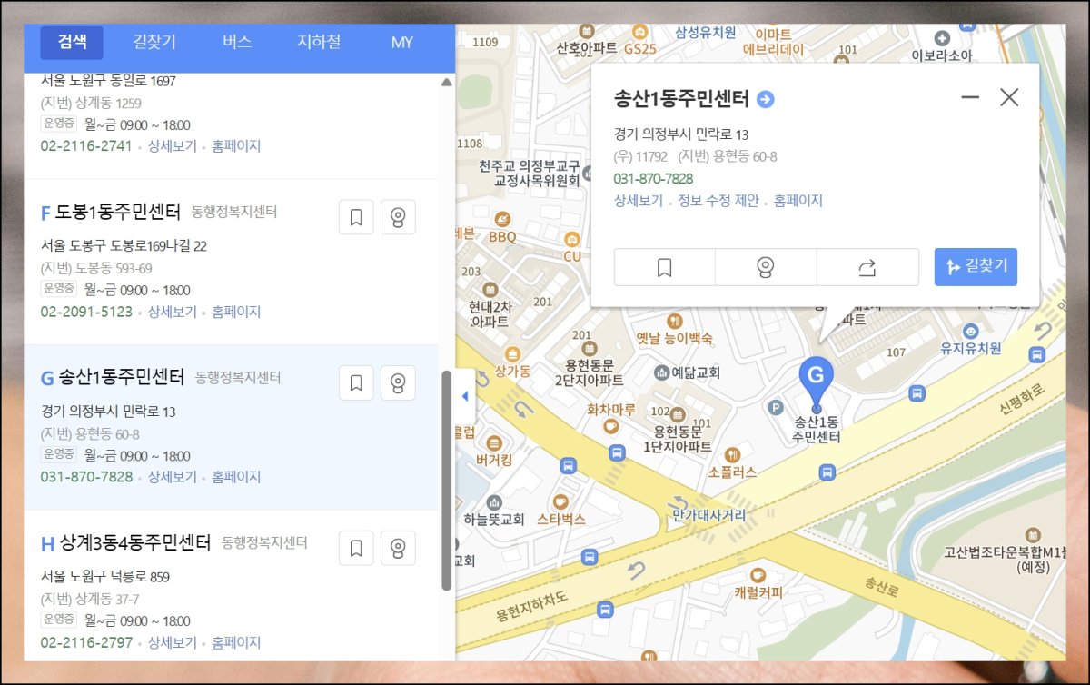Click the blue 길찾기 button in popup

click(976, 267)
